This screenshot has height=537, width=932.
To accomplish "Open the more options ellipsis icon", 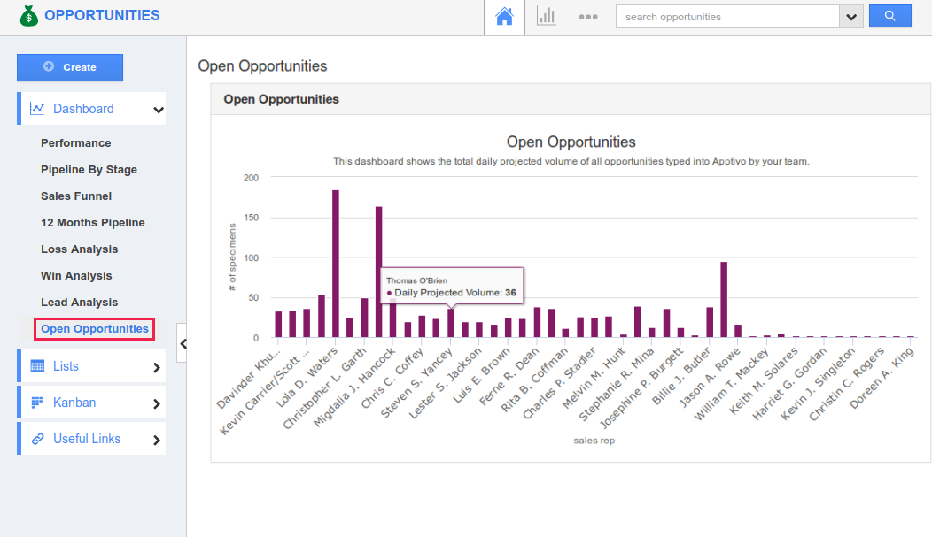I will pos(588,17).
